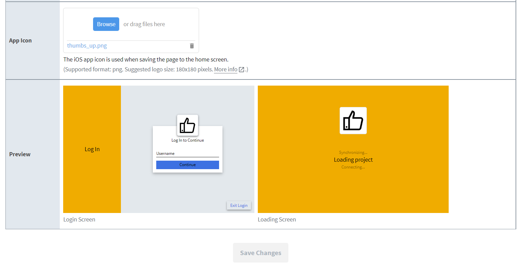The image size is (521, 268).
Task: Click the thumbs-up app icon on the Login preview
Action: [187, 125]
